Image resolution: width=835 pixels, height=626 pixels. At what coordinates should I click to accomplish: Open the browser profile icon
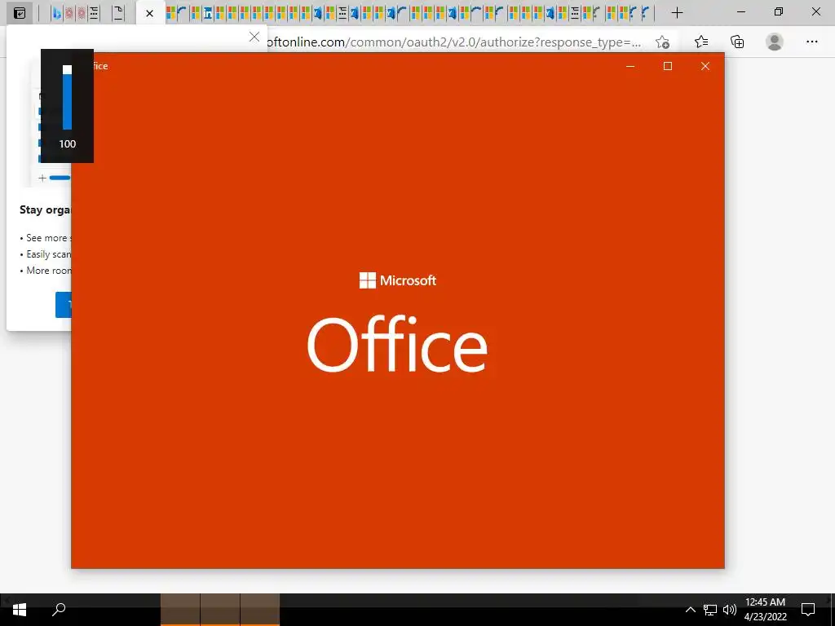pos(775,42)
